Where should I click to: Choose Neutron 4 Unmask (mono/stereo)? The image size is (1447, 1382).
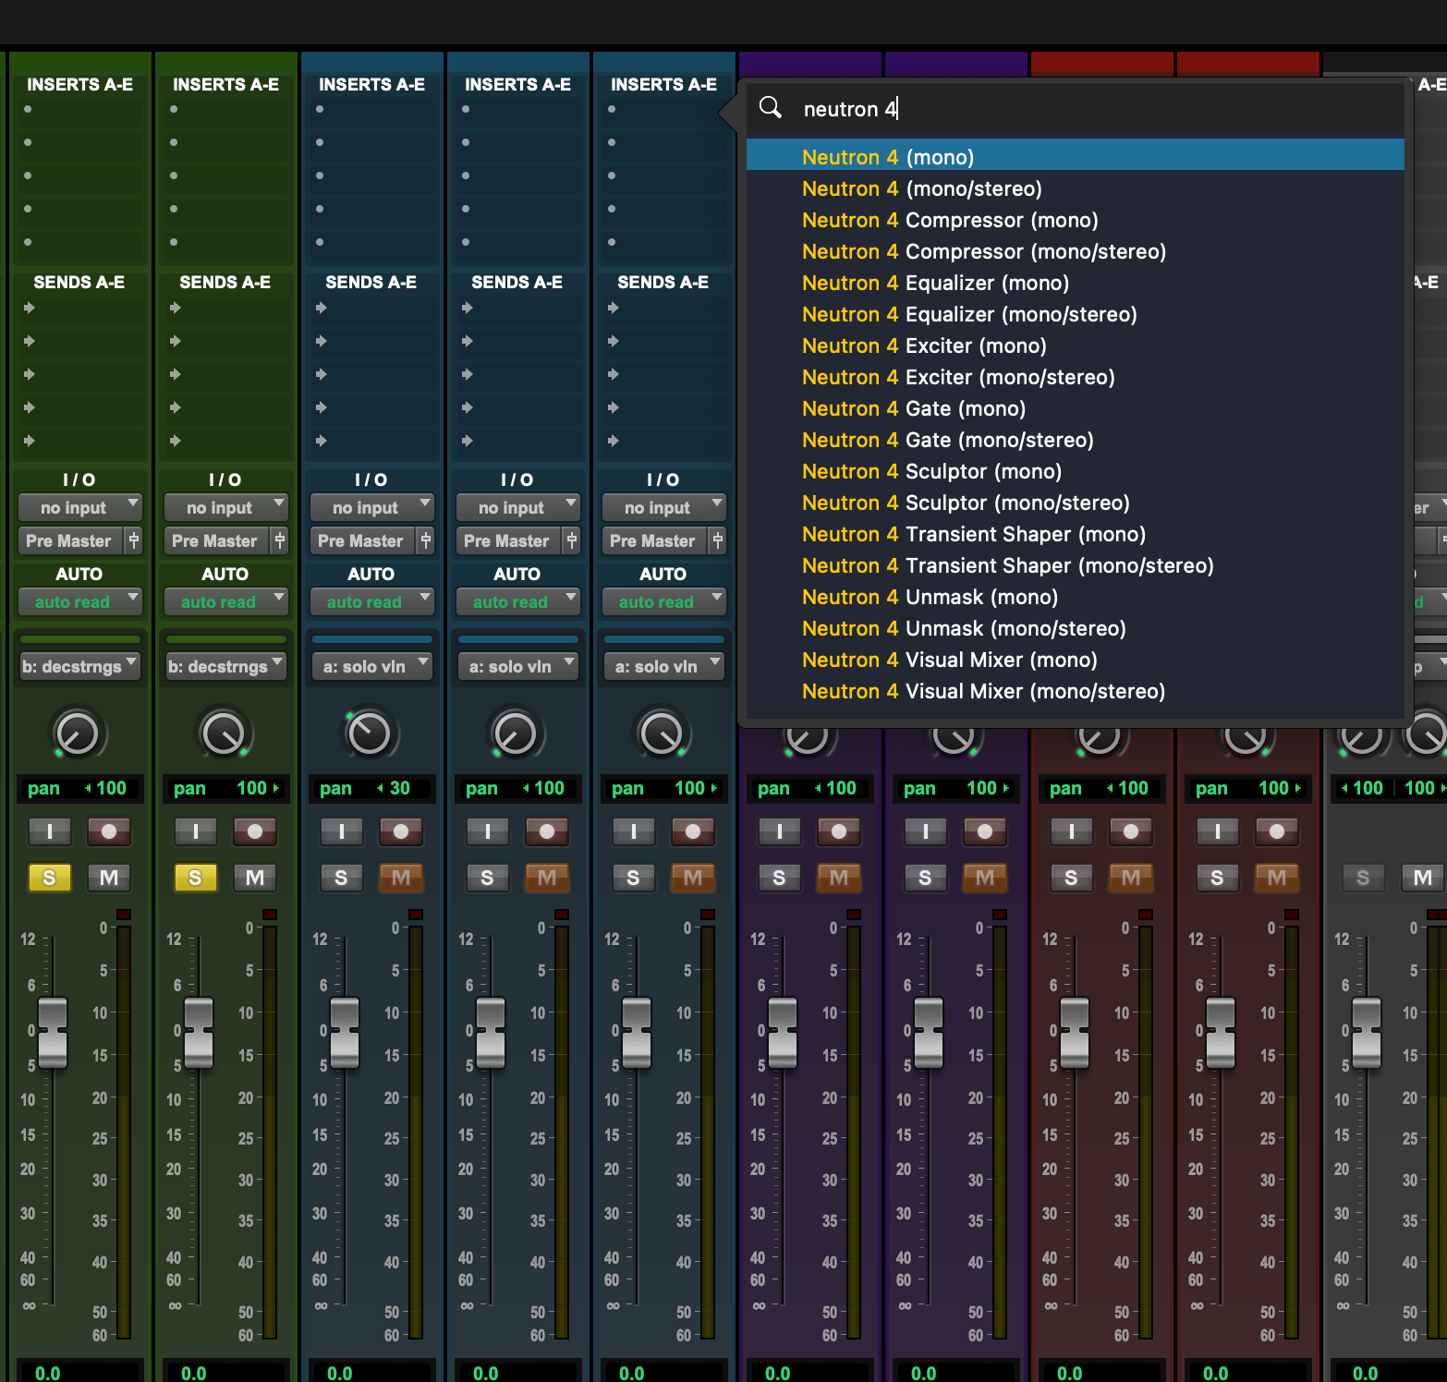coord(1076,628)
